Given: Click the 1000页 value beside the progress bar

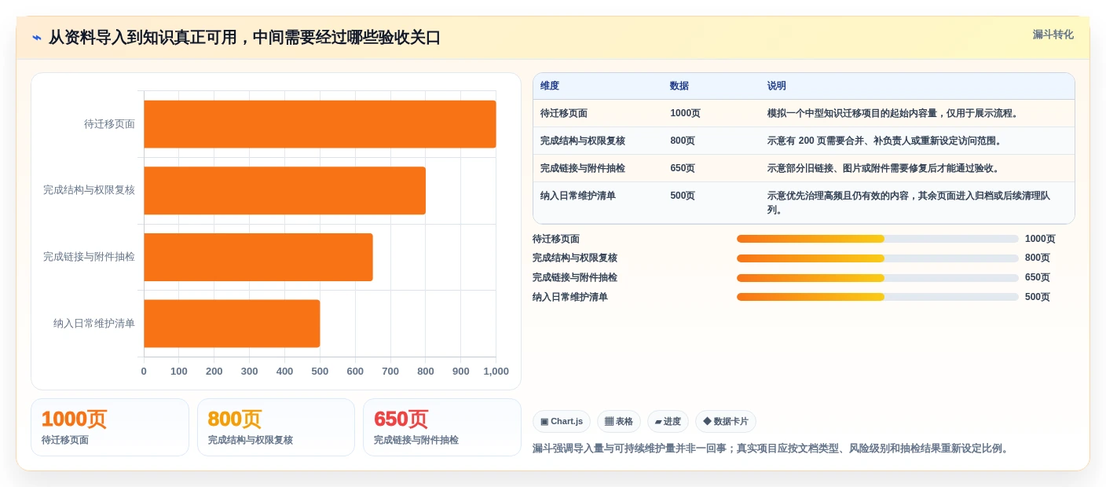Looking at the screenshot, I should 1040,239.
